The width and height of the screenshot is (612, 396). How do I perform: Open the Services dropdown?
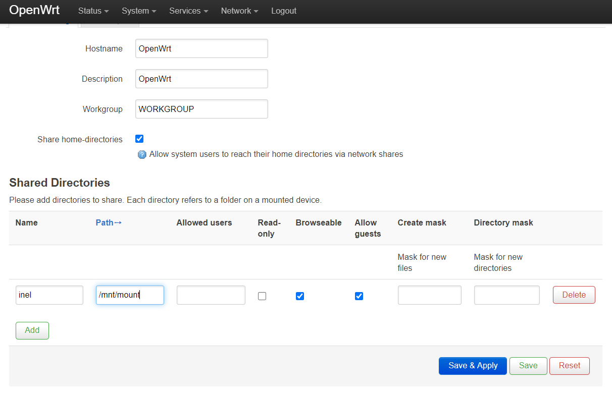pyautogui.click(x=188, y=11)
